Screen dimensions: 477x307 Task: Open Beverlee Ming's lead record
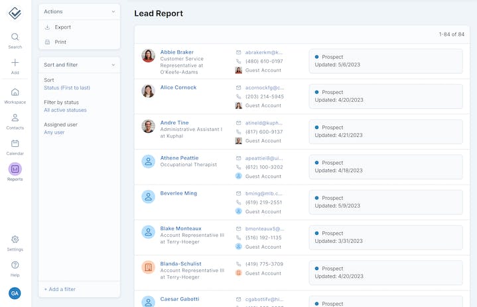click(x=178, y=193)
